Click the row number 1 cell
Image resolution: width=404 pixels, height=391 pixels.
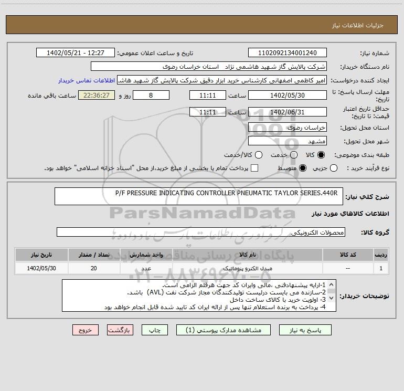(x=381, y=268)
